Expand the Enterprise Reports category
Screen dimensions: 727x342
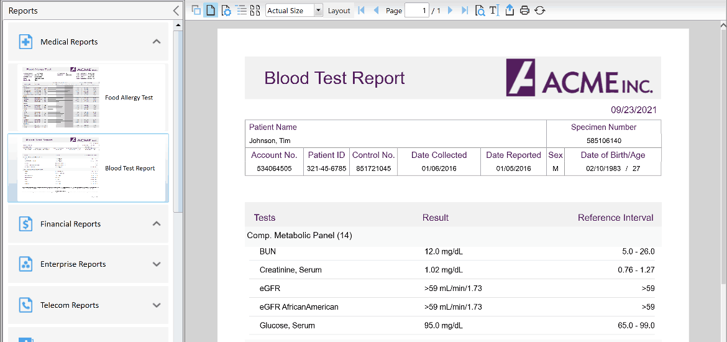coord(157,264)
